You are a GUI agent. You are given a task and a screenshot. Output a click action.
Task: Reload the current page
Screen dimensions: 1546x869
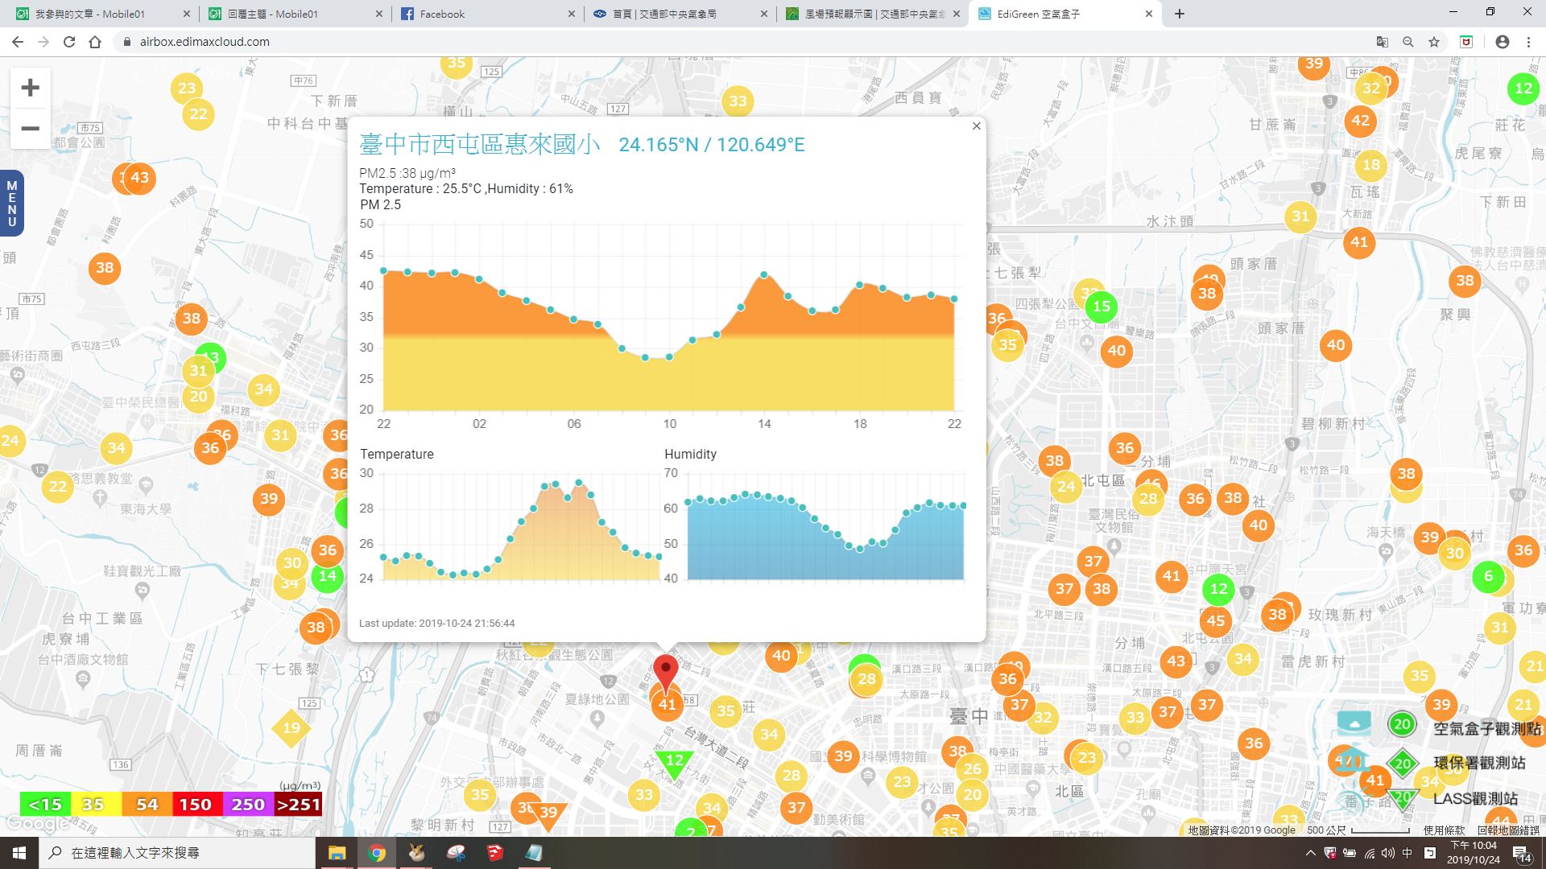[x=69, y=42]
